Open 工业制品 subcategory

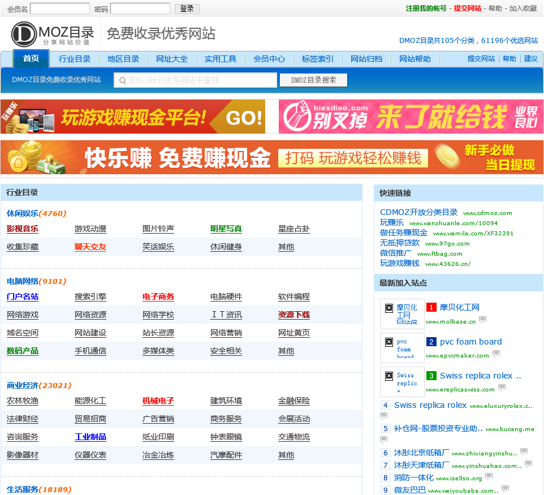pos(90,437)
